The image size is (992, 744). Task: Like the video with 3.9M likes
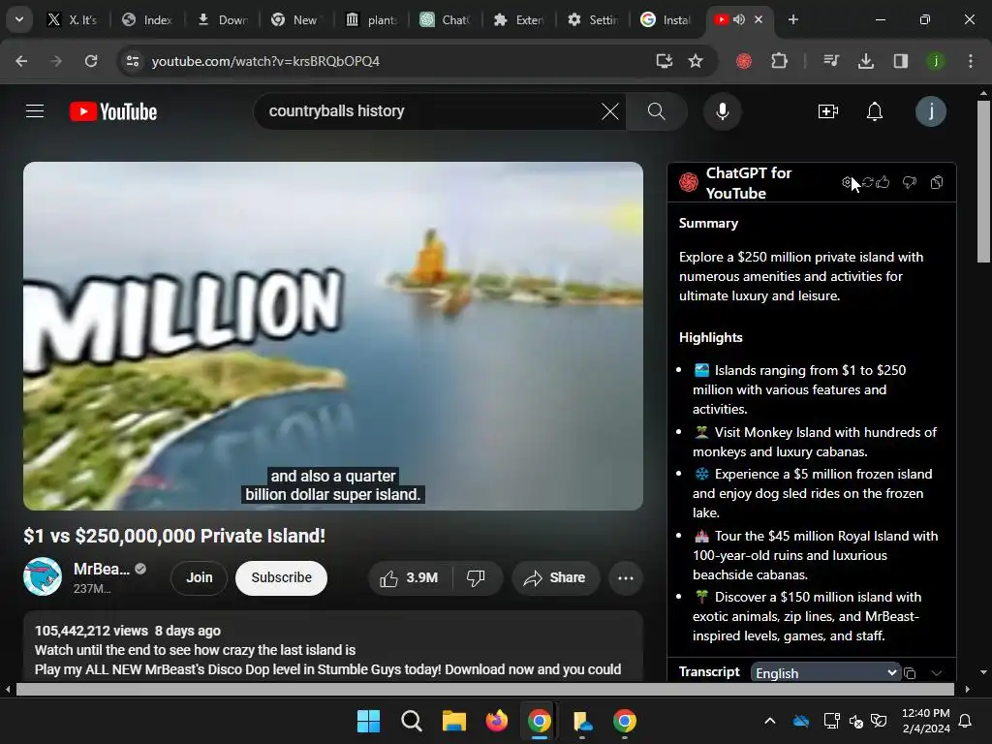click(410, 577)
